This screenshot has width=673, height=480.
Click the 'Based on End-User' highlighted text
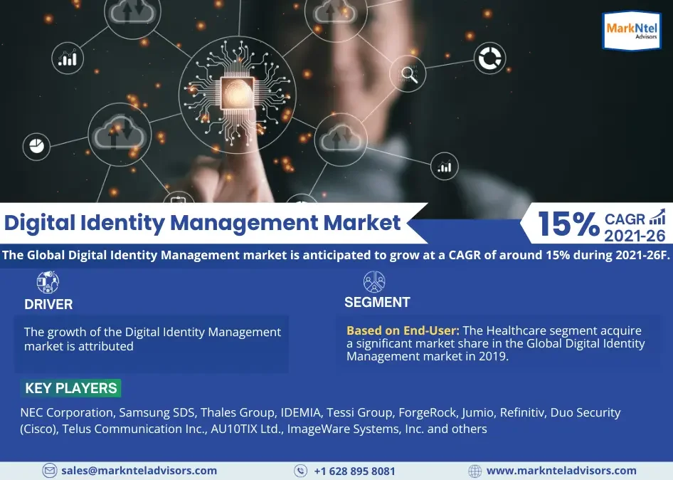click(403, 331)
